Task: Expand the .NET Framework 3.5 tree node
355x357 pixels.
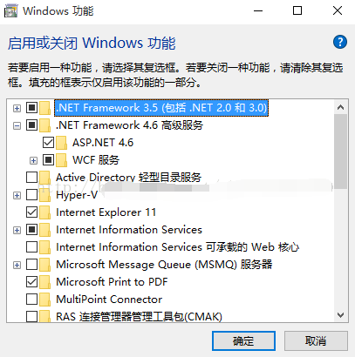Action: click(17, 109)
